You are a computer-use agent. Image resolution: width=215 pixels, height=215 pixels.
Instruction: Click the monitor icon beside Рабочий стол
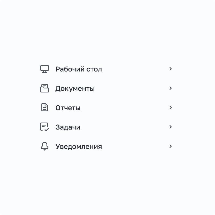click(44, 69)
